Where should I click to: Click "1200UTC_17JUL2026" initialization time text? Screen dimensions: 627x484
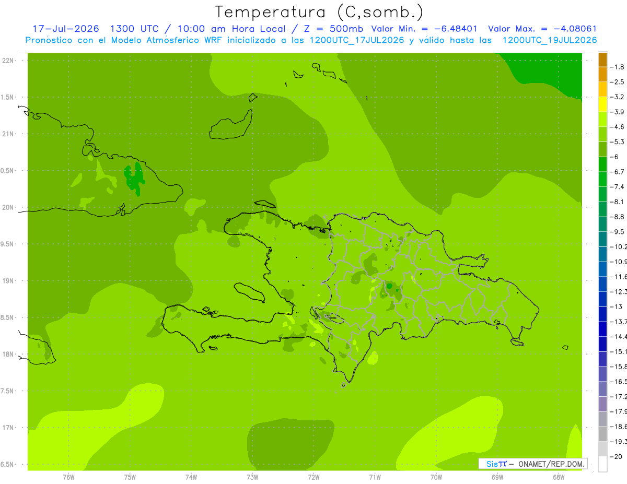[x=356, y=40]
